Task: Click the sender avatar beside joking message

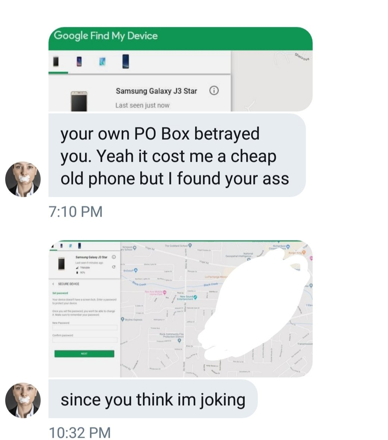Action: point(23,400)
